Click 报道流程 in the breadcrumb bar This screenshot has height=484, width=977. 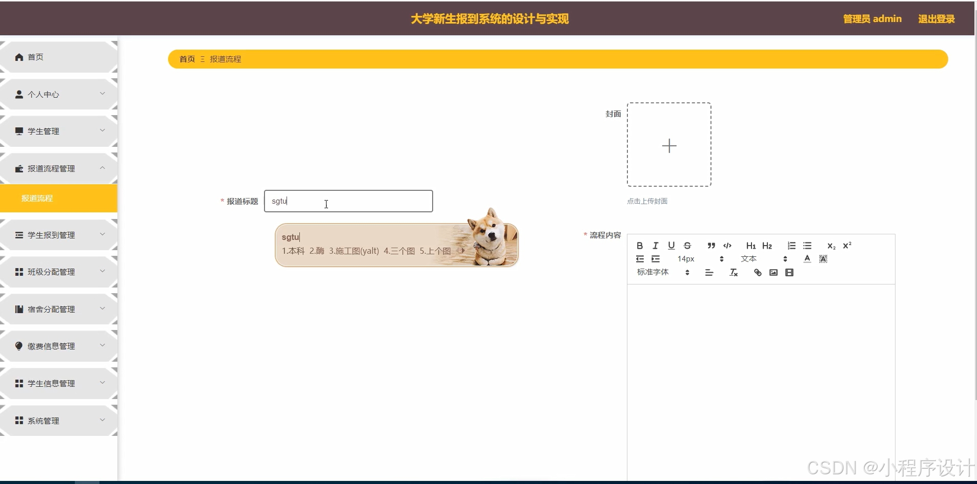click(226, 59)
